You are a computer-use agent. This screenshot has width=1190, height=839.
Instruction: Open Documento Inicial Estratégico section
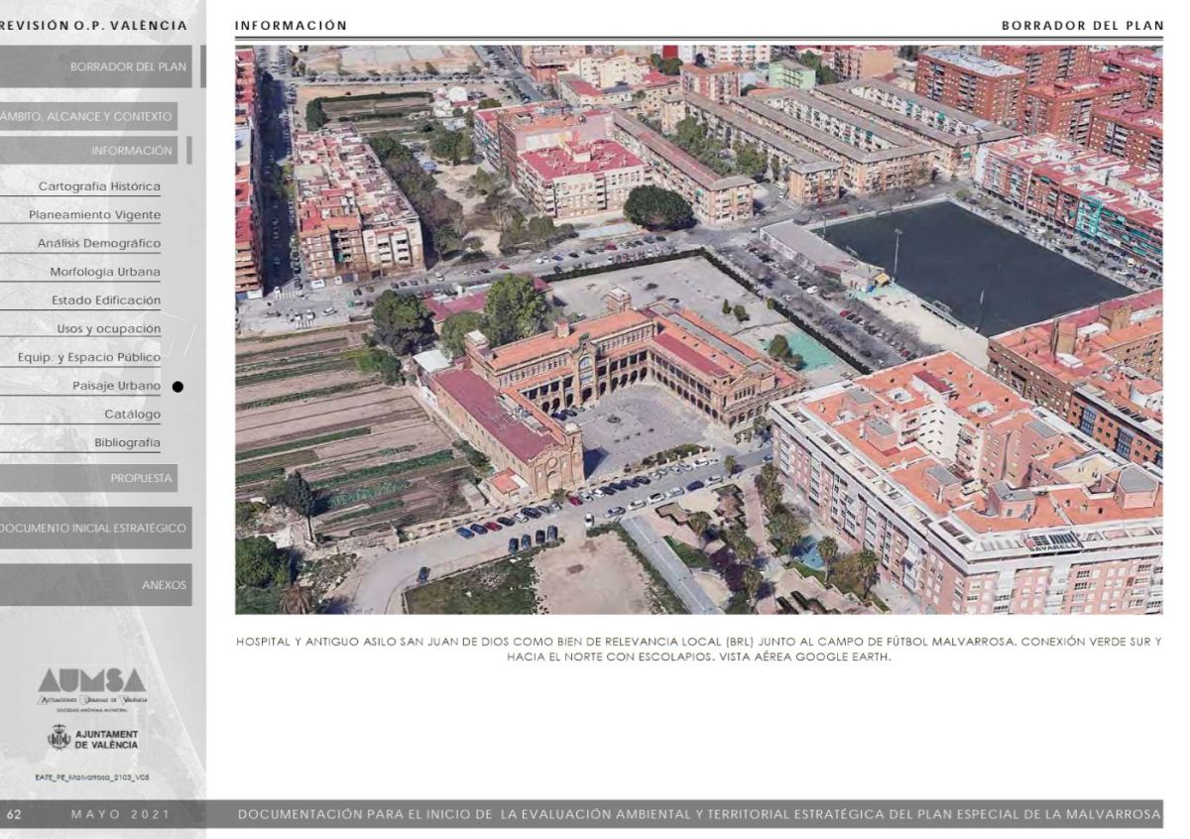[x=94, y=529]
